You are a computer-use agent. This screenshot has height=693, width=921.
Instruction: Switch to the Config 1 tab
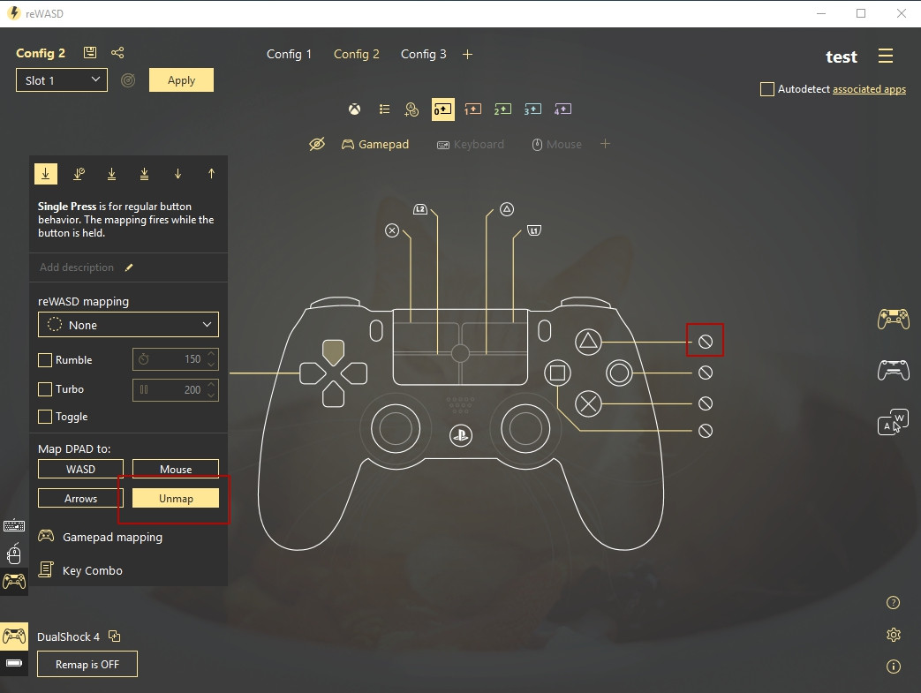click(289, 54)
